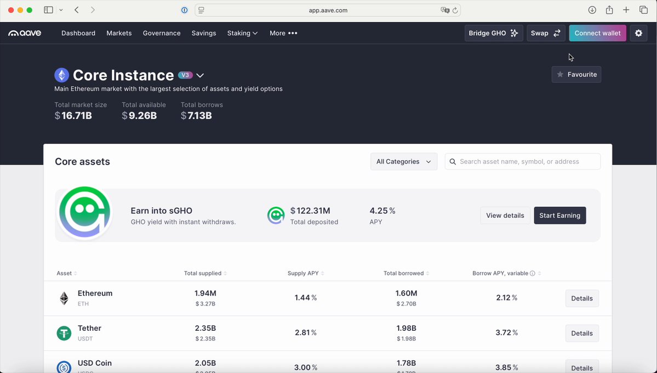The height and width of the screenshot is (373, 657).
Task: Open the Markets page
Action: point(119,33)
